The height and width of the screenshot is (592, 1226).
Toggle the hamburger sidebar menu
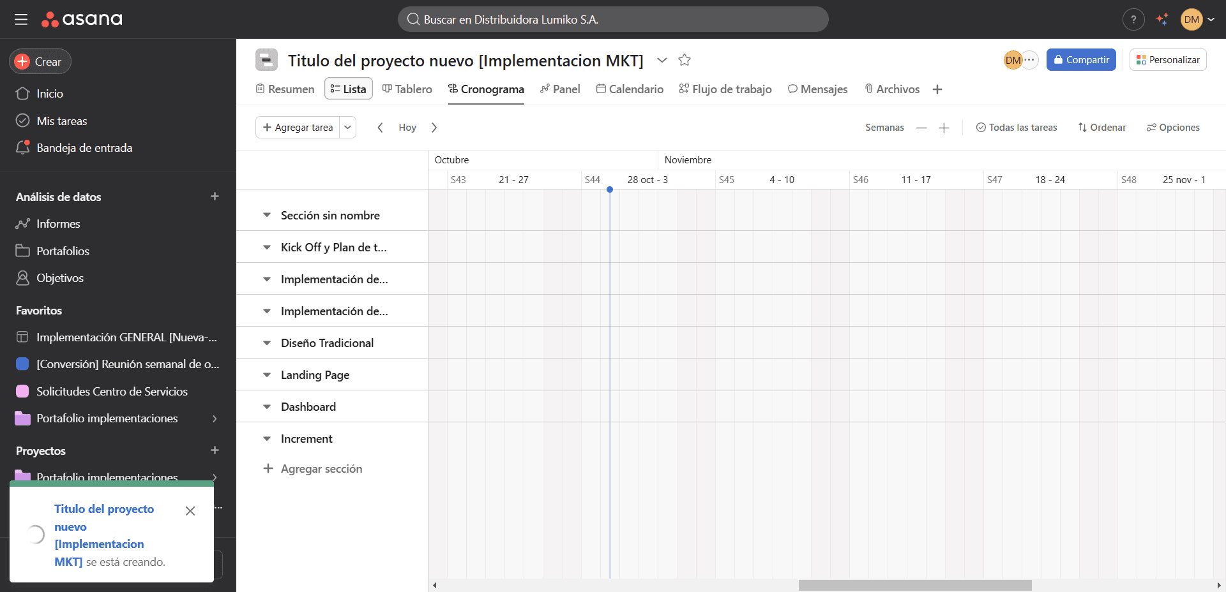(21, 19)
